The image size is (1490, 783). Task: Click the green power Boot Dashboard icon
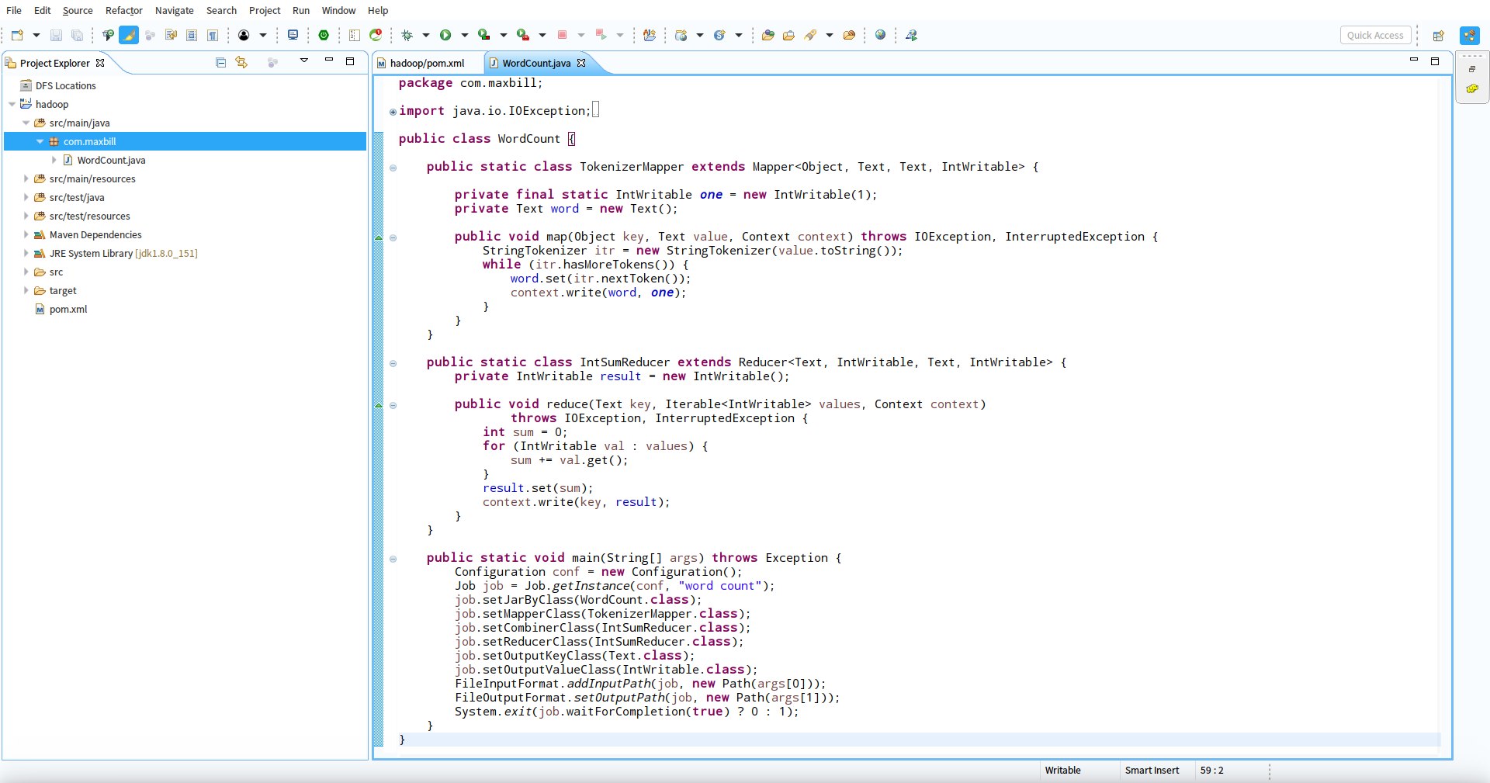coord(324,35)
